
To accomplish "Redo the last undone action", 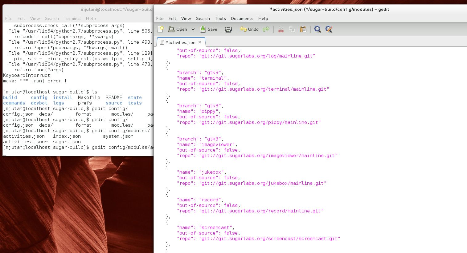I will [266, 29].
